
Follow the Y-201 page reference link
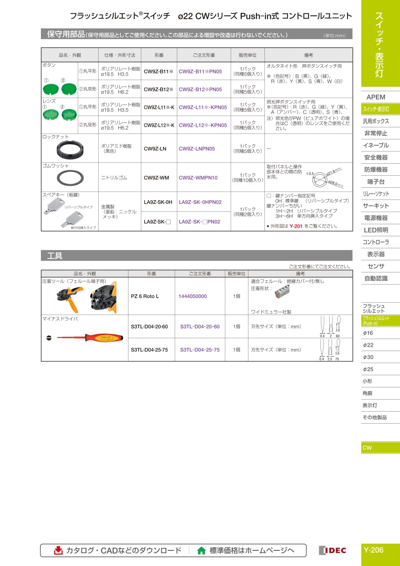[x=296, y=226]
